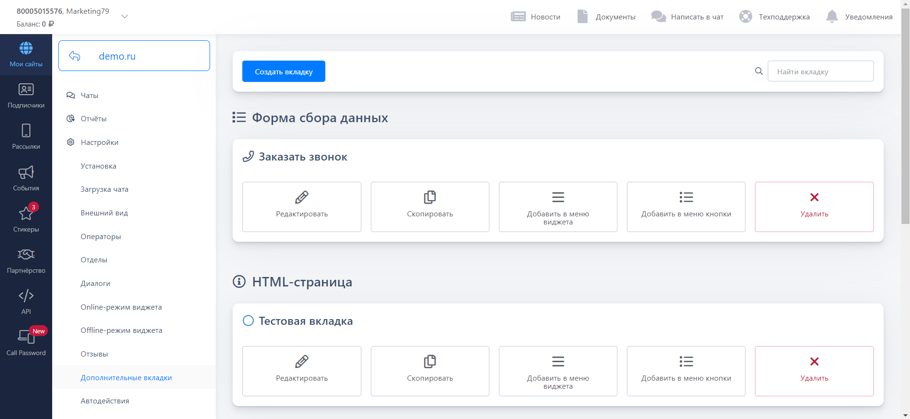This screenshot has height=419, width=910.
Task: Open the Мои сайты globe icon
Action: click(26, 48)
